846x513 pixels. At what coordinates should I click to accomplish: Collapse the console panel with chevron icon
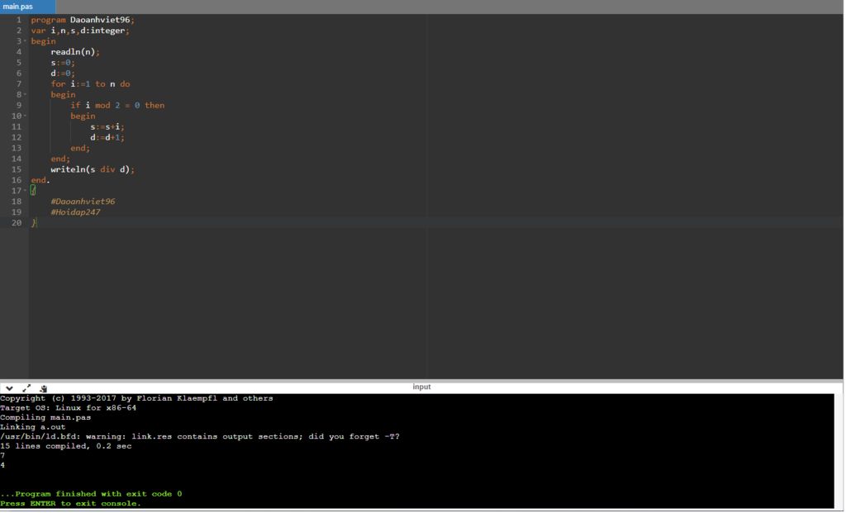(x=9, y=388)
